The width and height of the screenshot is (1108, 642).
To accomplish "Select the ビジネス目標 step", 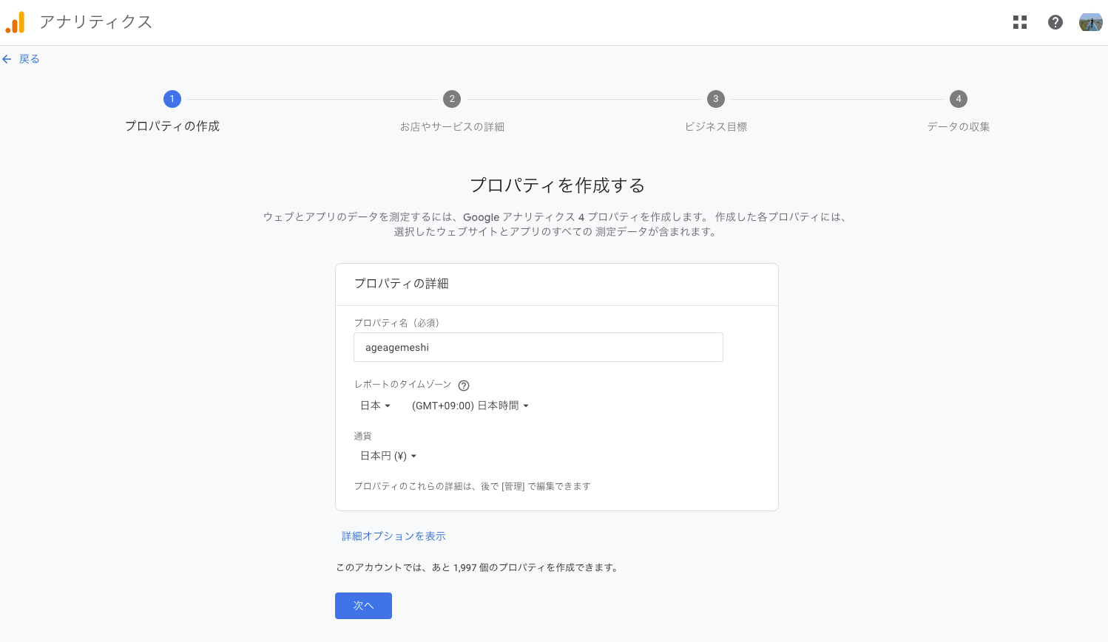I will coord(715,126).
